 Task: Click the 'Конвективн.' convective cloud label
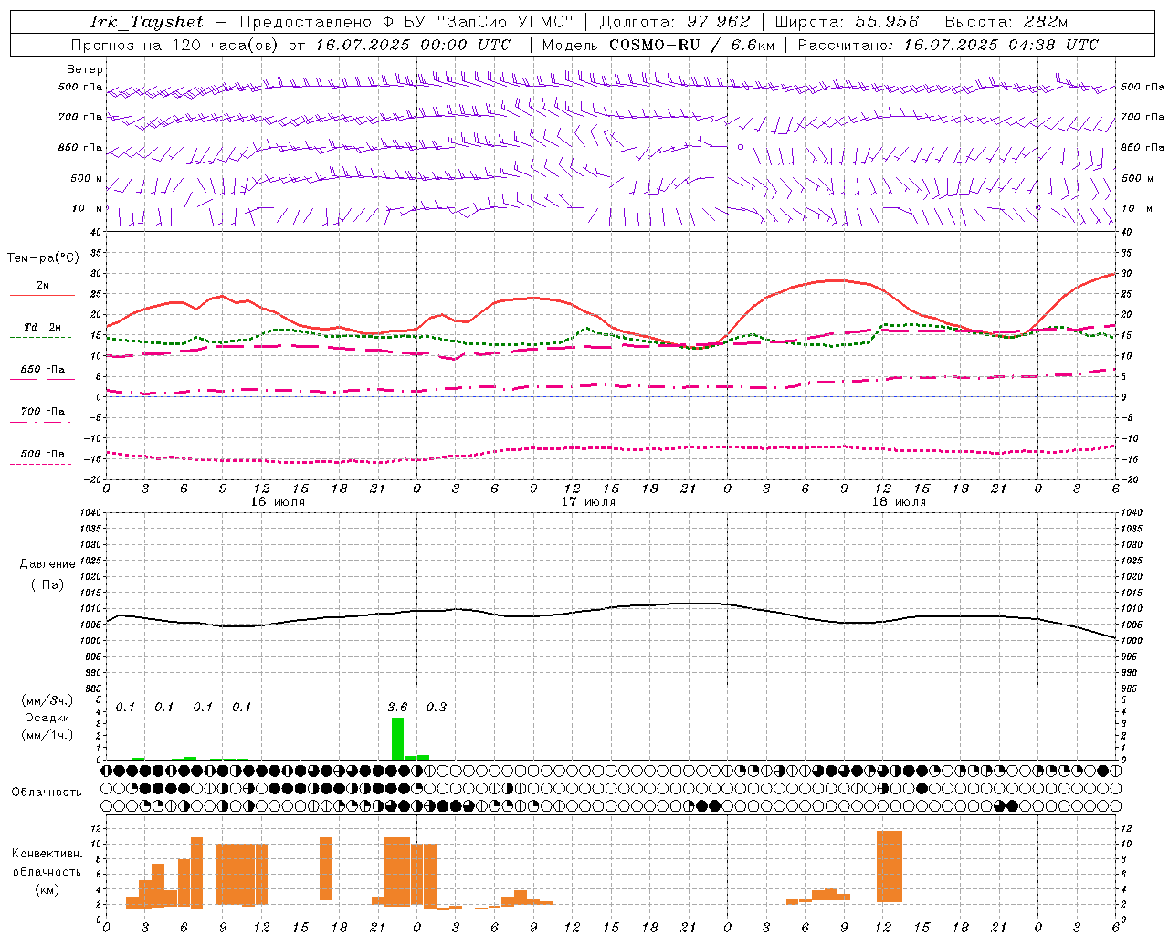(x=47, y=854)
